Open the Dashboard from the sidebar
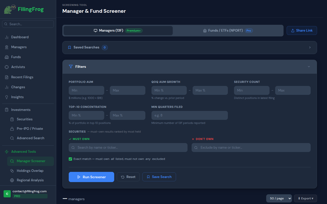This screenshot has height=204, width=327. tap(19, 37)
